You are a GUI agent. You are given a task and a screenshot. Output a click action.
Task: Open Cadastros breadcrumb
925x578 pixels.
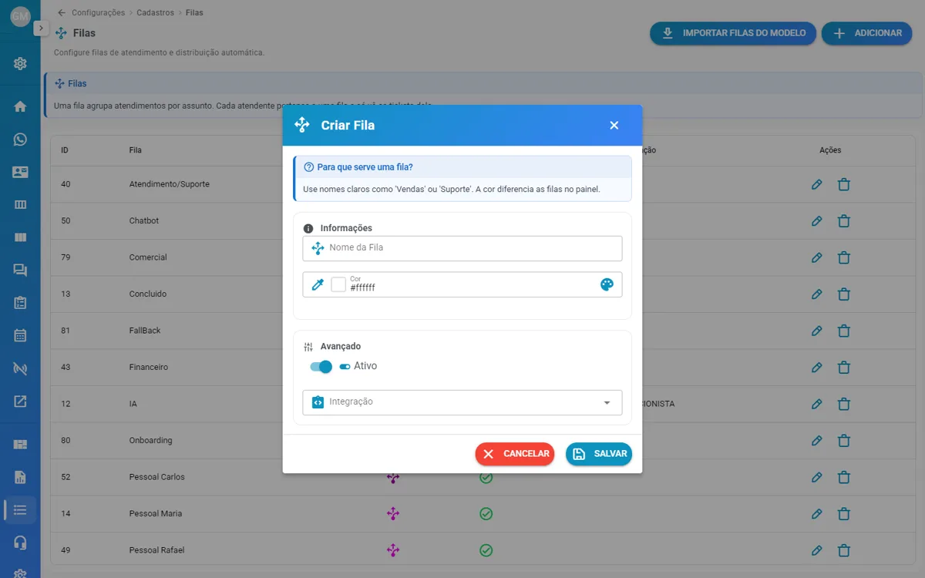[x=155, y=12]
